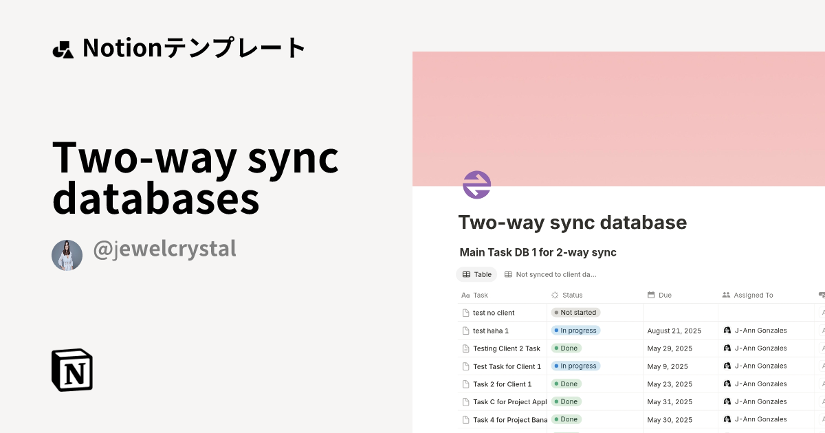
Task: Click the Two-way sync database page title
Action: coord(573,222)
